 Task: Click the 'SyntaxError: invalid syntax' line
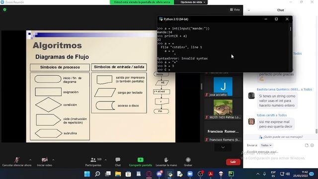pos(182,59)
